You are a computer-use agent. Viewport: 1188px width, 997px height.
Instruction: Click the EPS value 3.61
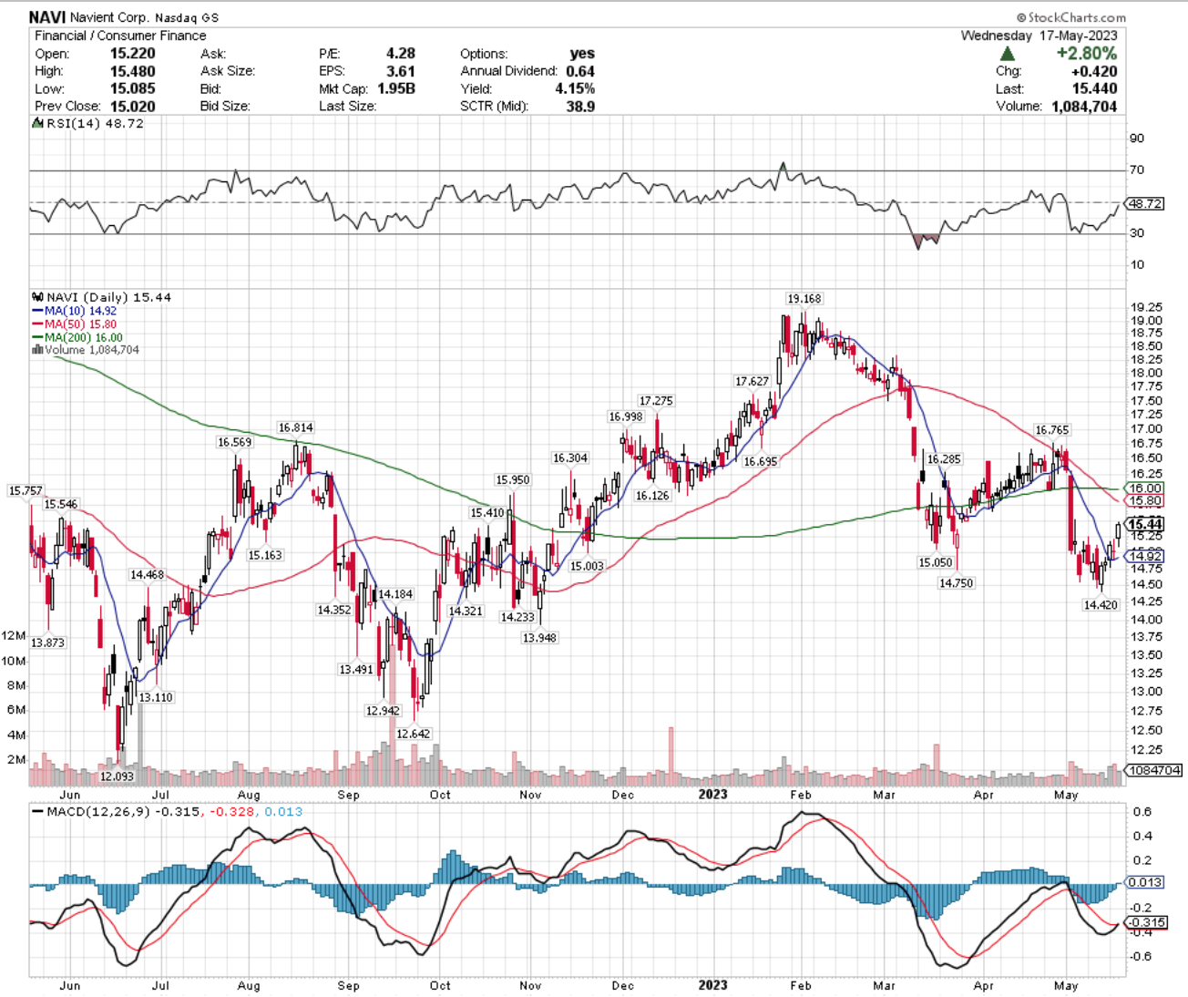pyautogui.click(x=400, y=71)
